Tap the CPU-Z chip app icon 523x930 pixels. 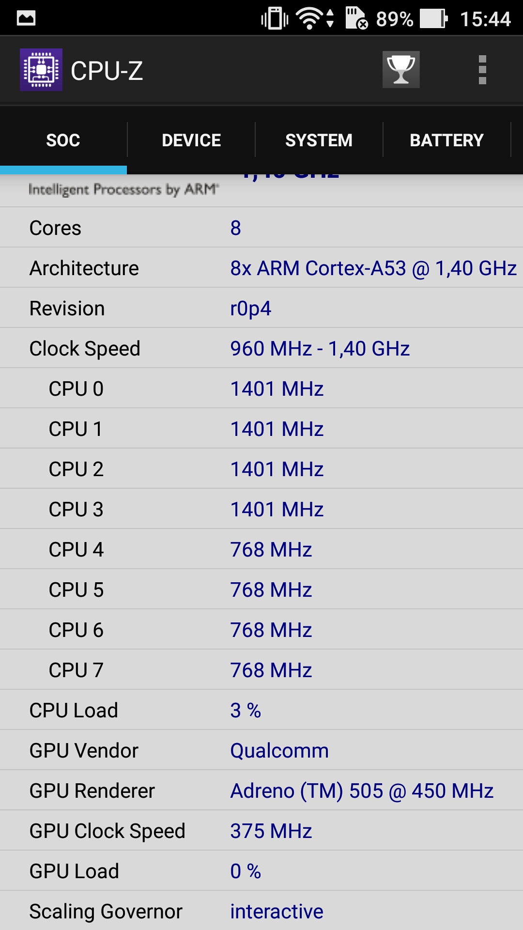point(41,70)
